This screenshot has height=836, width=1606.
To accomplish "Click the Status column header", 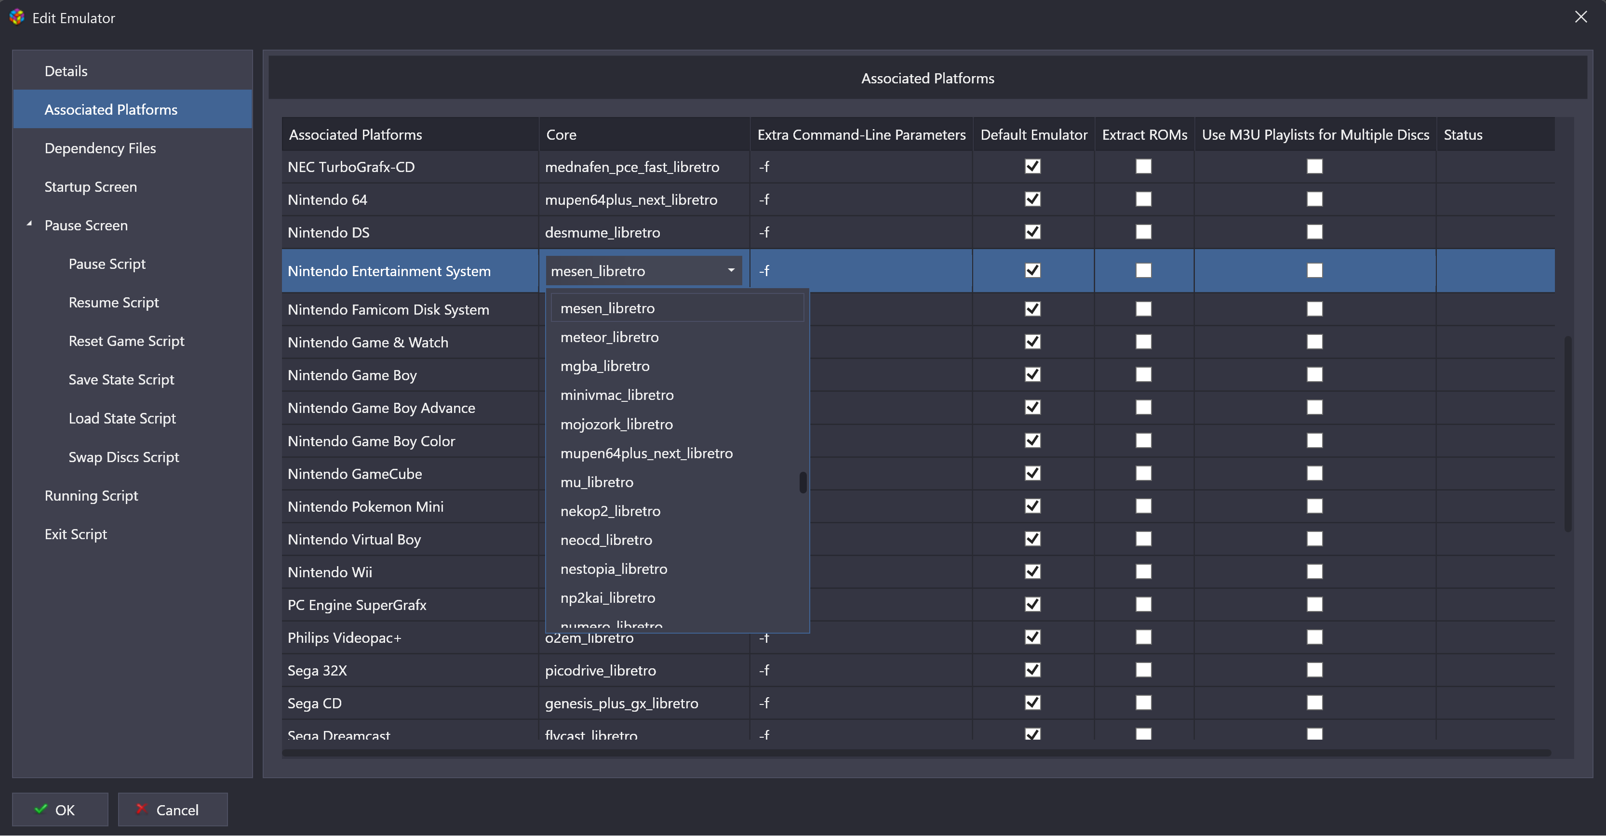I will coord(1496,134).
